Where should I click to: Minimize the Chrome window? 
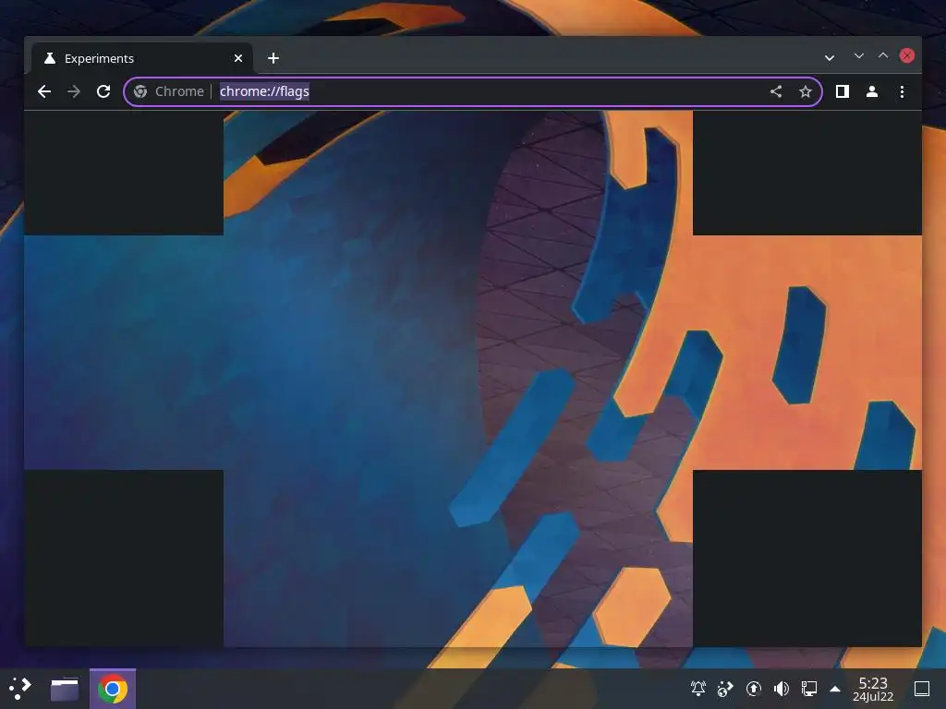pos(859,55)
